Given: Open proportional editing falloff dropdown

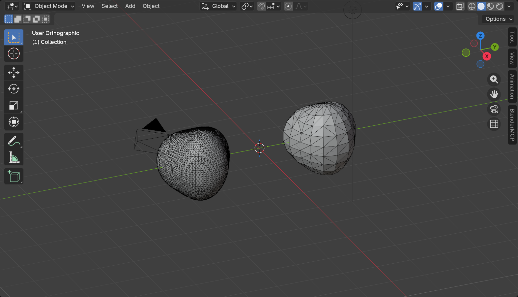Looking at the screenshot, I should pos(301,6).
